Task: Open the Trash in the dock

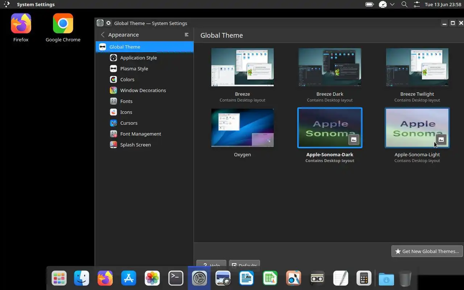Action: (405, 278)
